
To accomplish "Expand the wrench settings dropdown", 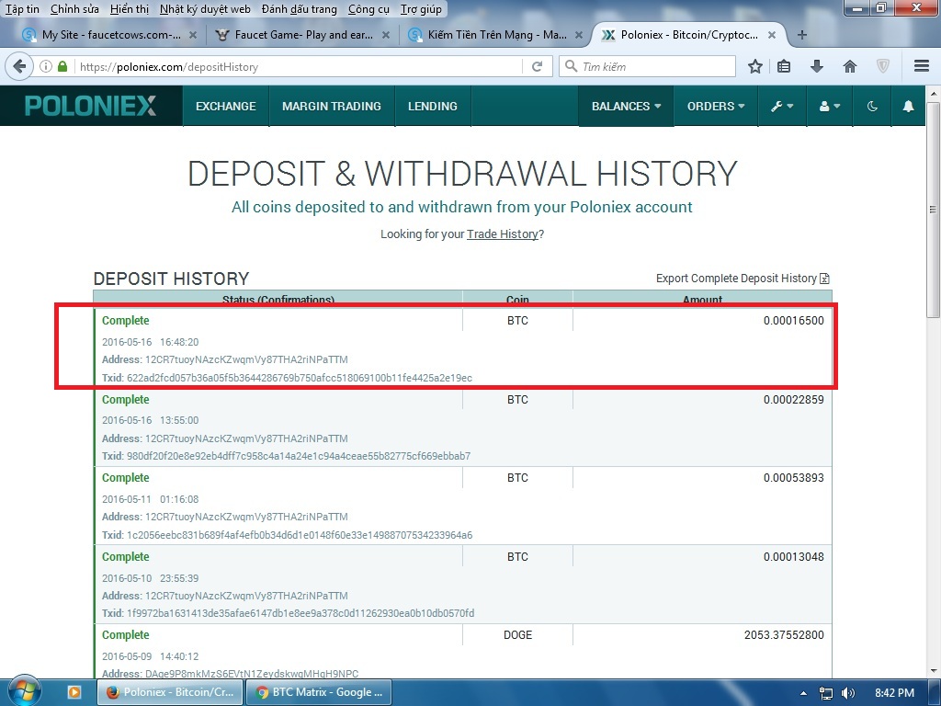I will [782, 107].
